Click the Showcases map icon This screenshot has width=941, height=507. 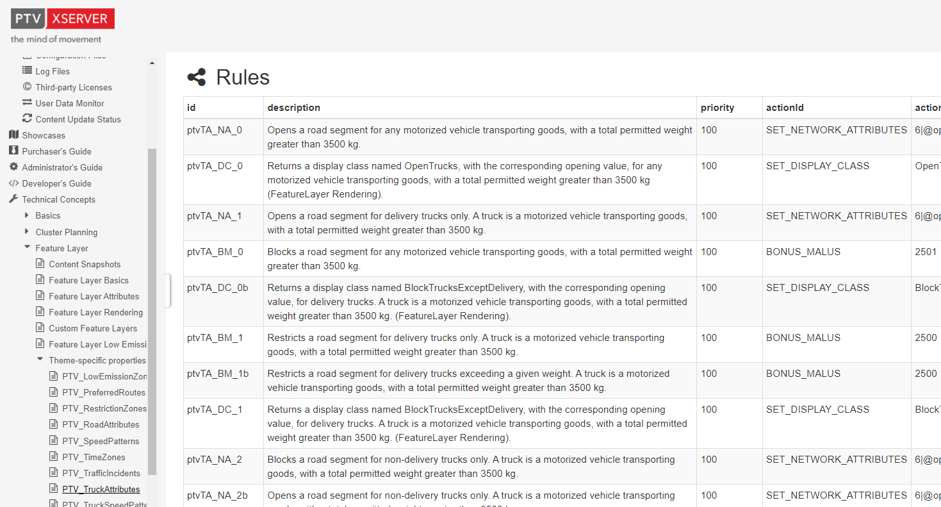[13, 135]
